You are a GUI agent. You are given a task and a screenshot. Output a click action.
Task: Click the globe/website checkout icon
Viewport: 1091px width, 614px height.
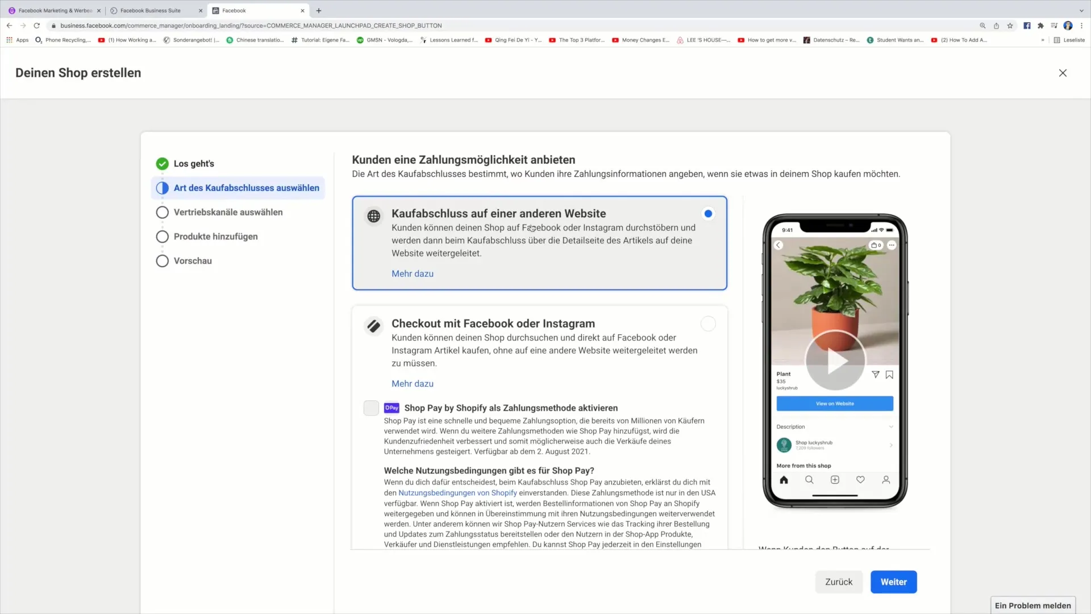point(373,215)
